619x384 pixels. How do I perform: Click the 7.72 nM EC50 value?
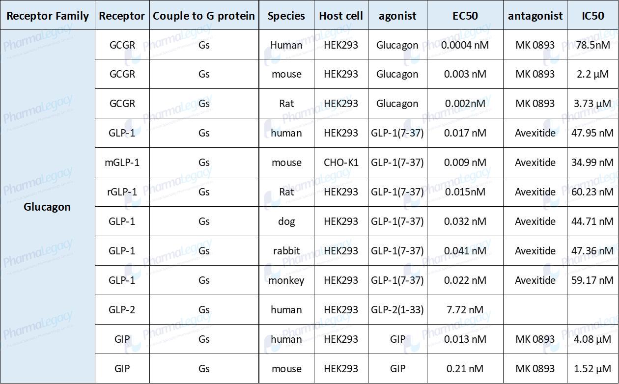coord(465,310)
